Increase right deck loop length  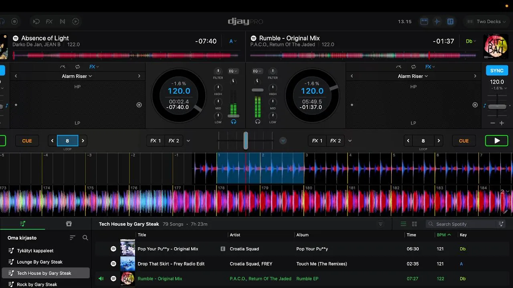tap(439, 141)
